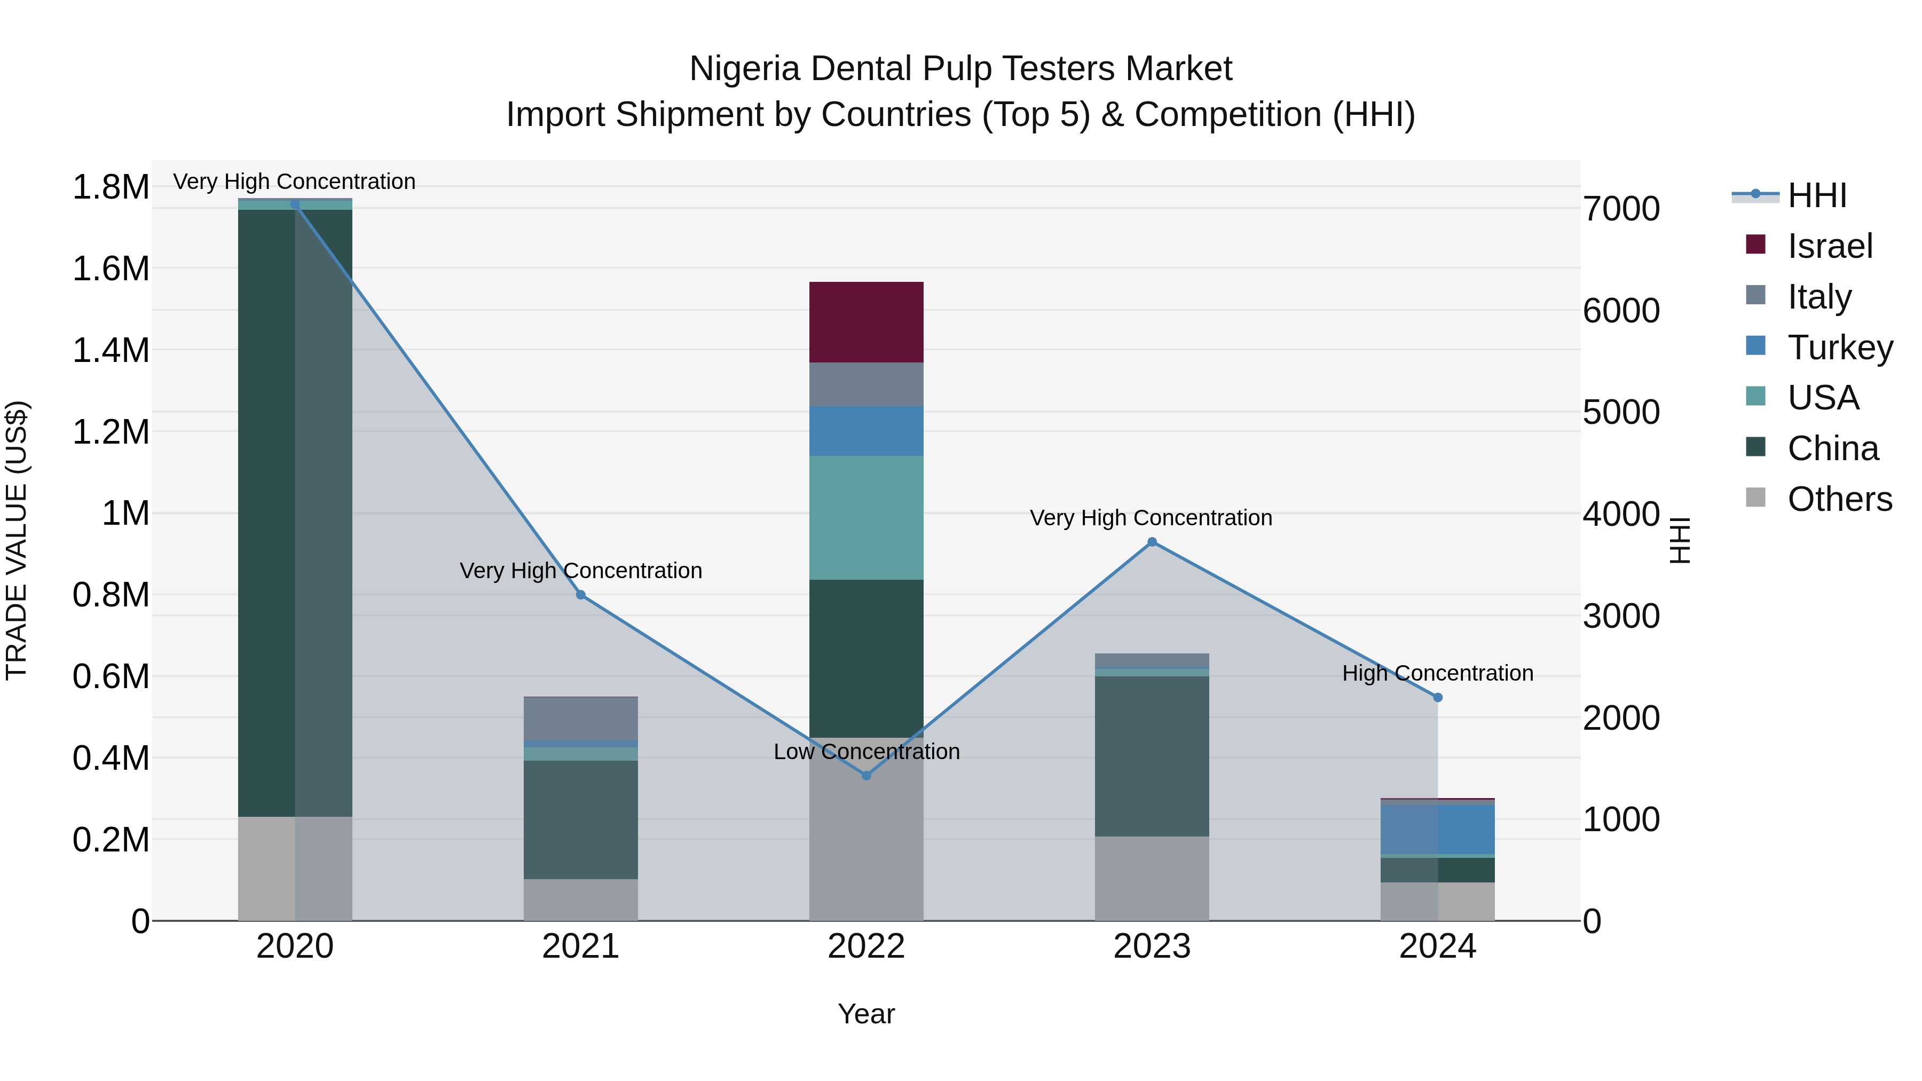This screenshot has height=1081, width=1922.
Task: Toggle the Others legend entry label
Action: [1840, 499]
